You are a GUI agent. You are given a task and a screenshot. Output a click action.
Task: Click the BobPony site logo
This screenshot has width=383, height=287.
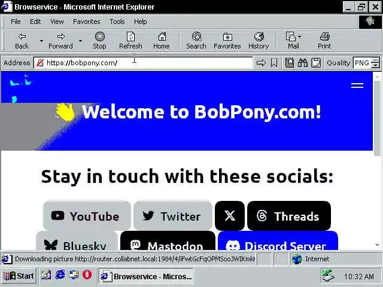click(x=21, y=88)
